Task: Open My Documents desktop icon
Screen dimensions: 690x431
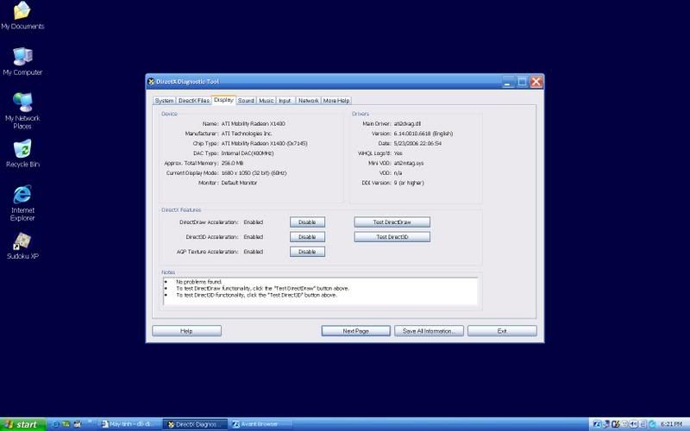Action: point(22,16)
